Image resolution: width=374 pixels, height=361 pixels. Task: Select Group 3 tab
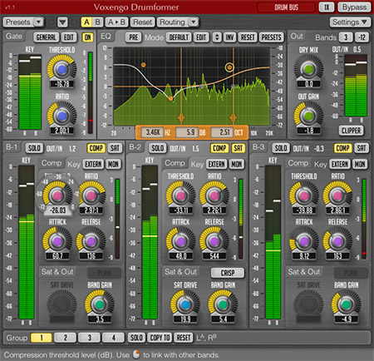pos(89,338)
